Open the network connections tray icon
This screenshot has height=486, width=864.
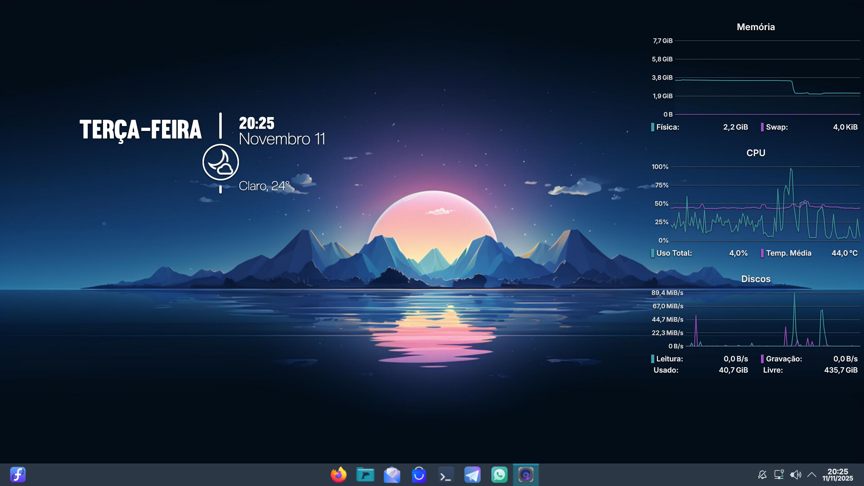tap(779, 475)
